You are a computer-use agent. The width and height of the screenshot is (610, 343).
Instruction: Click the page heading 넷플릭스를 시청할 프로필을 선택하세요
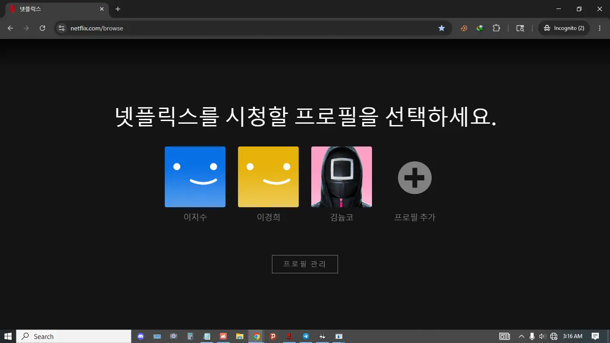click(x=305, y=117)
